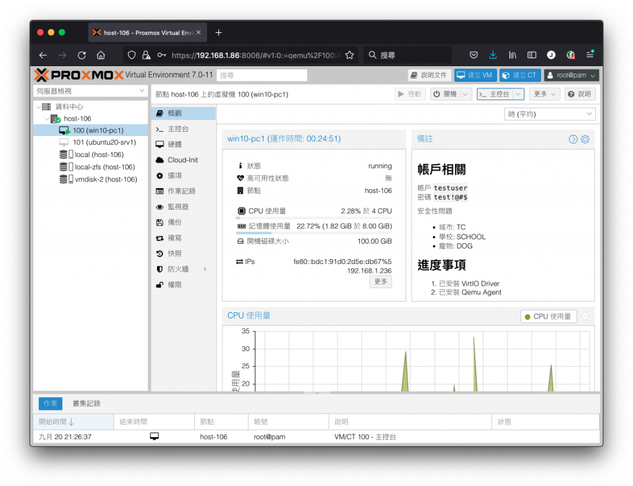Image resolution: width=633 pixels, height=486 pixels.
Task: Click the 建立 VM button
Action: [x=475, y=75]
